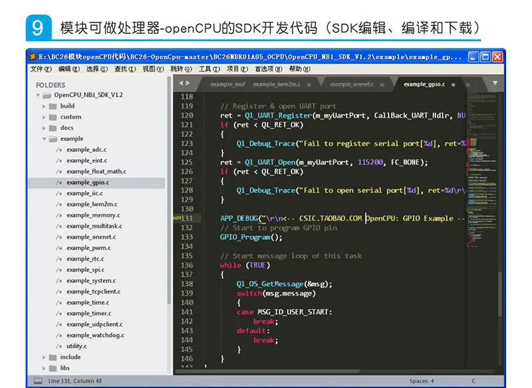
Task: Click the C syntax selector in status bar
Action: [473, 381]
